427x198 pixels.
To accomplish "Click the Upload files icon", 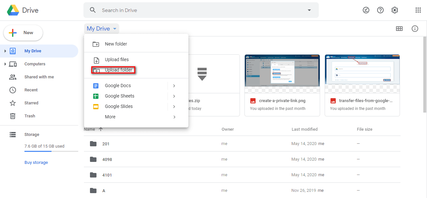I will click(96, 60).
